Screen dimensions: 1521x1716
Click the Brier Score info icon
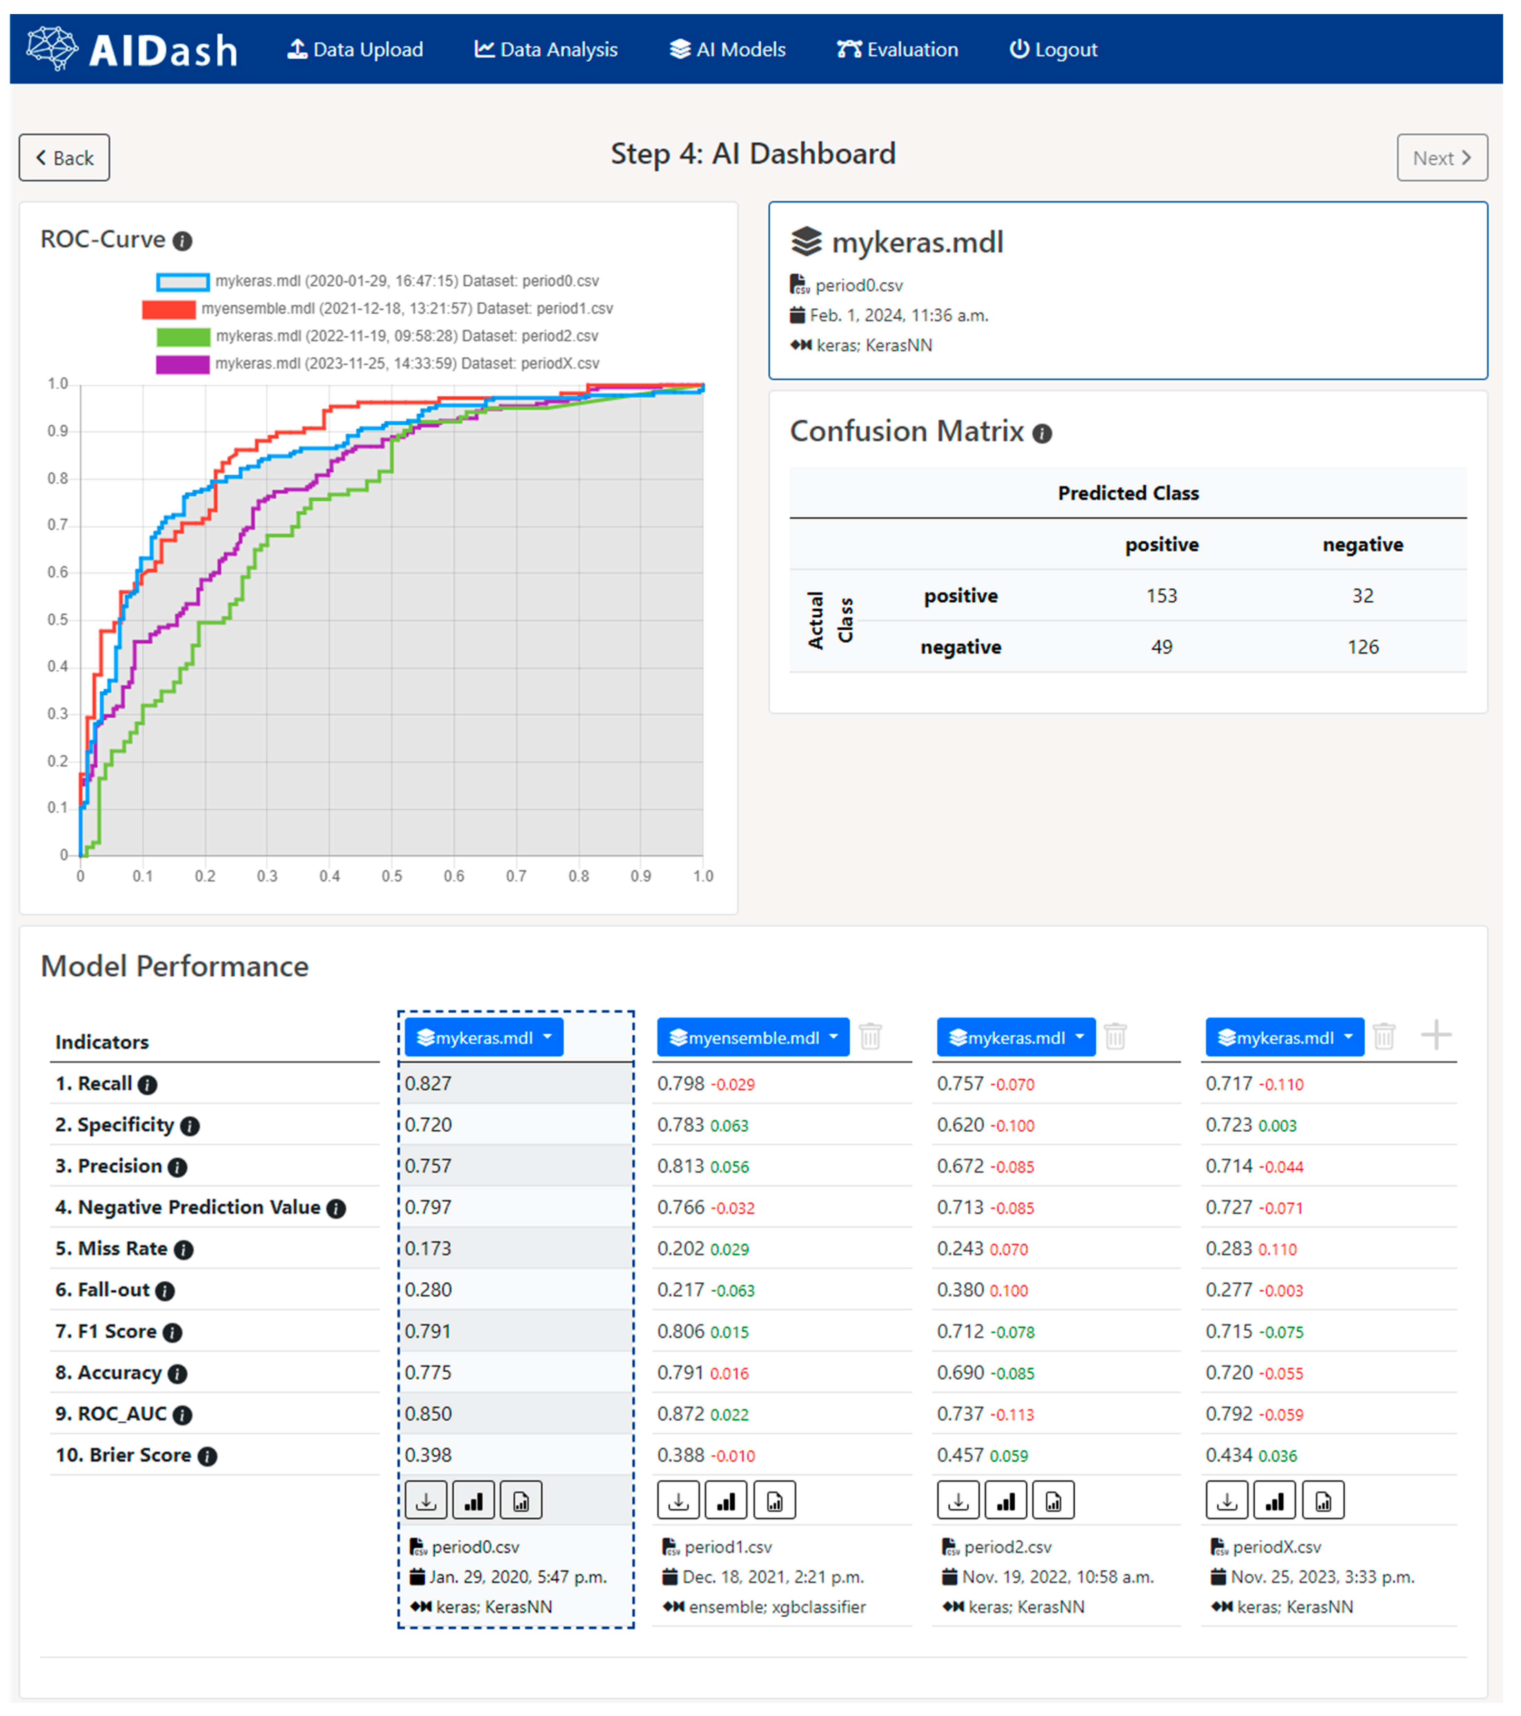pos(207,1457)
